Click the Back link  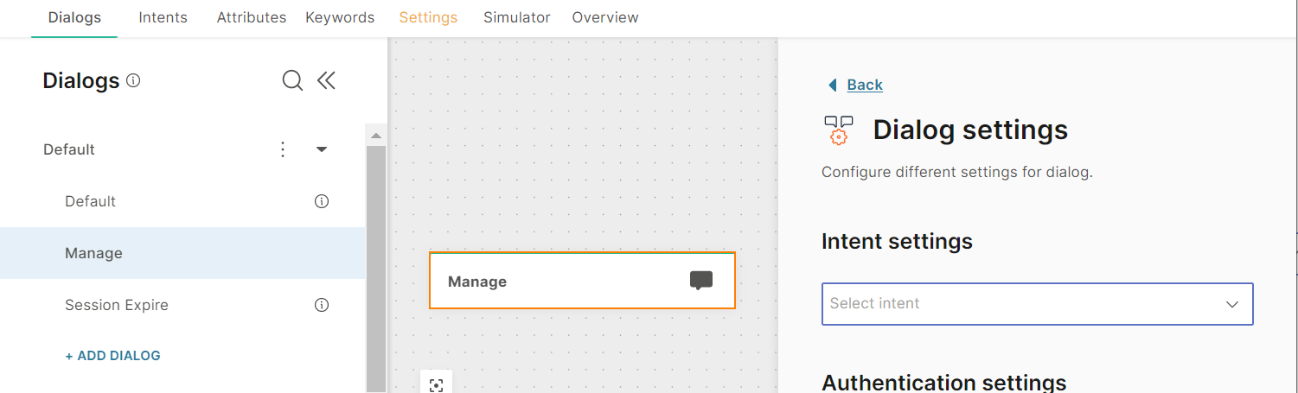coord(864,85)
